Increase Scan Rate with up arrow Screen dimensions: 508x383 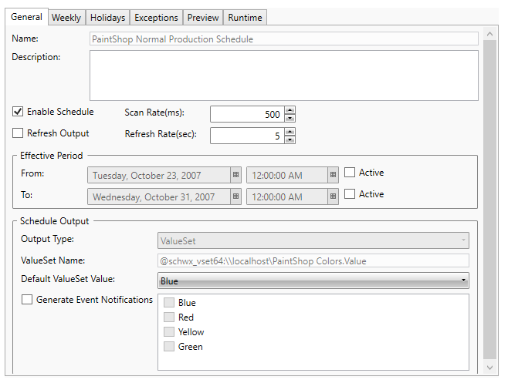[x=290, y=110]
